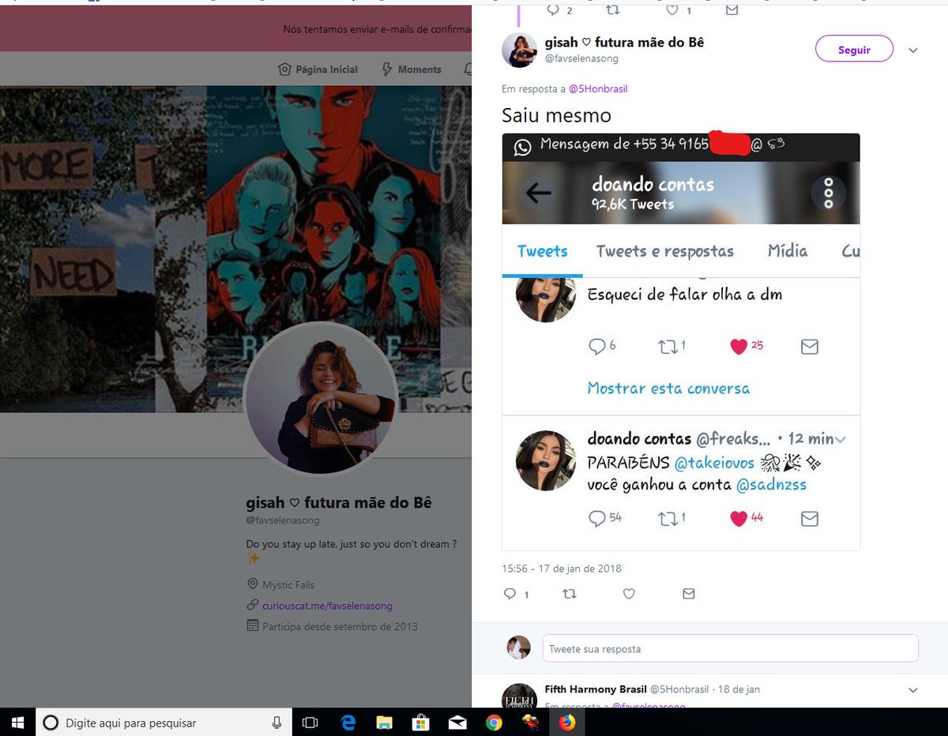The height and width of the screenshot is (736, 948).
Task: Click the Digite aqui para pesquisar search box
Action: pyautogui.click(x=164, y=723)
